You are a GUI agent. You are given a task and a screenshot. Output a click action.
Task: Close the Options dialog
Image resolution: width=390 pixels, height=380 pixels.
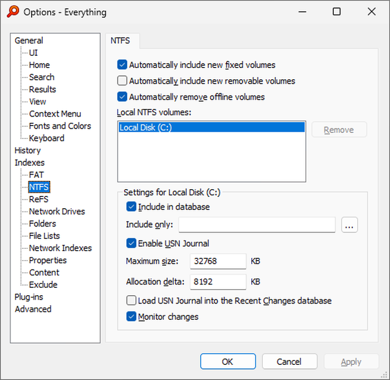tap(372, 12)
